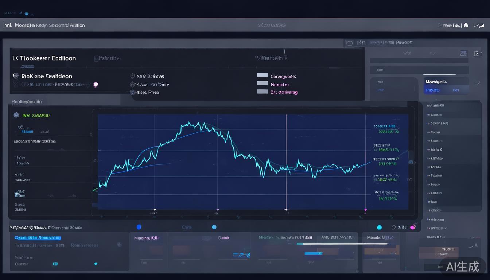Click the 'IO' icon right of the chart
The width and height of the screenshot is (490, 280).
[x=410, y=179]
